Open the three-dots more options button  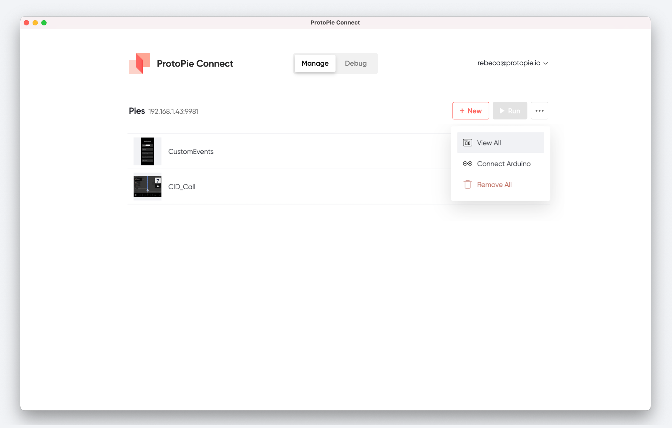tap(539, 111)
